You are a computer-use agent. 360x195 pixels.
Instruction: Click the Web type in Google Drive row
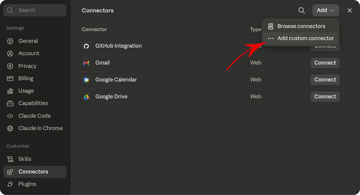[256, 97]
